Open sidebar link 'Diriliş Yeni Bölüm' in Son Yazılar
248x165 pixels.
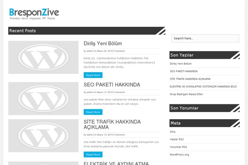181,64
